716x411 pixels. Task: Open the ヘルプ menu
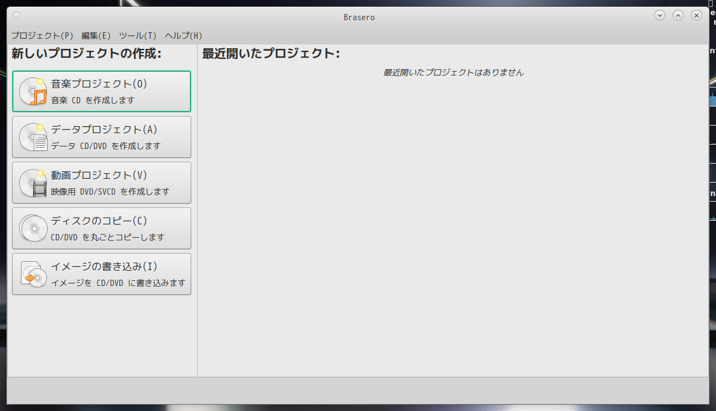point(184,36)
